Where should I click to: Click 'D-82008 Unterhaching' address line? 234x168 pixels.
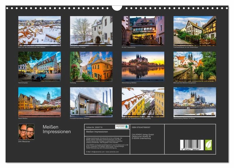click(141, 138)
